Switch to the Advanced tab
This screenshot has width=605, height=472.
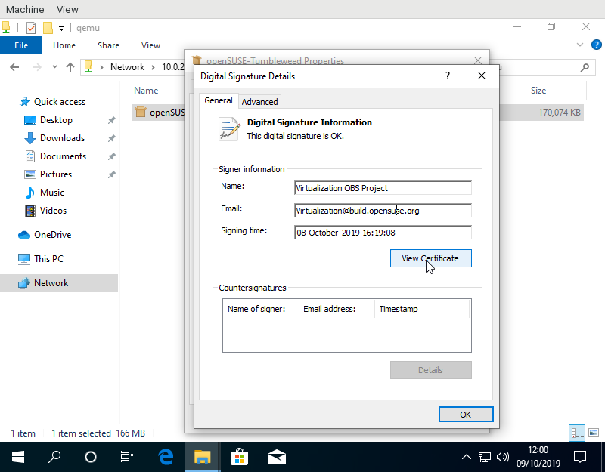(x=259, y=101)
